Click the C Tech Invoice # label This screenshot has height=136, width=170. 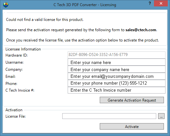coord(20,90)
